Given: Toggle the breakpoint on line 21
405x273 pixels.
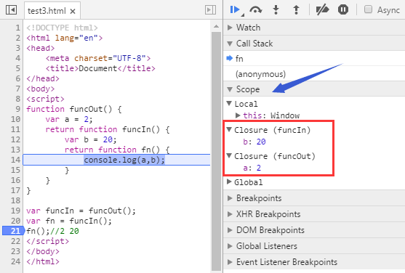Looking at the screenshot, I should tap(13, 231).
